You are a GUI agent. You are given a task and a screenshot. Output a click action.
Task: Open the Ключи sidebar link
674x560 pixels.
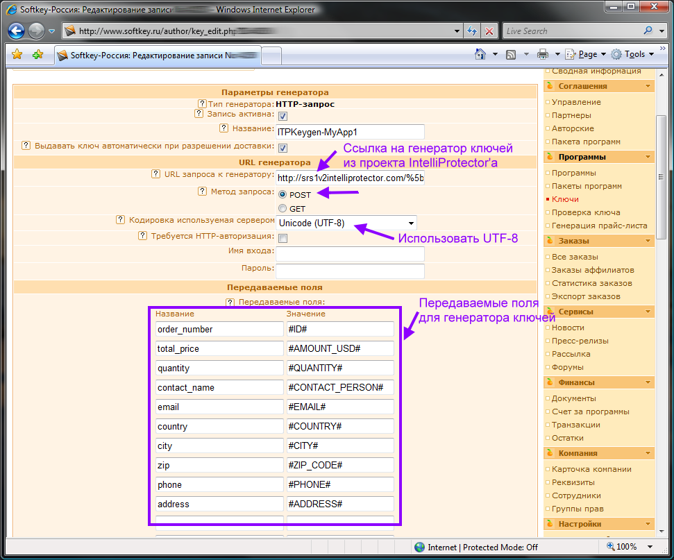pos(565,199)
